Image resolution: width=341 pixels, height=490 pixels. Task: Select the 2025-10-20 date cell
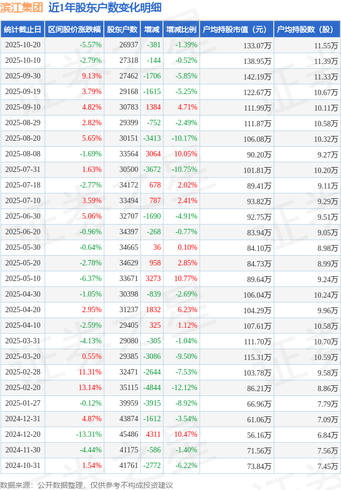(23, 45)
